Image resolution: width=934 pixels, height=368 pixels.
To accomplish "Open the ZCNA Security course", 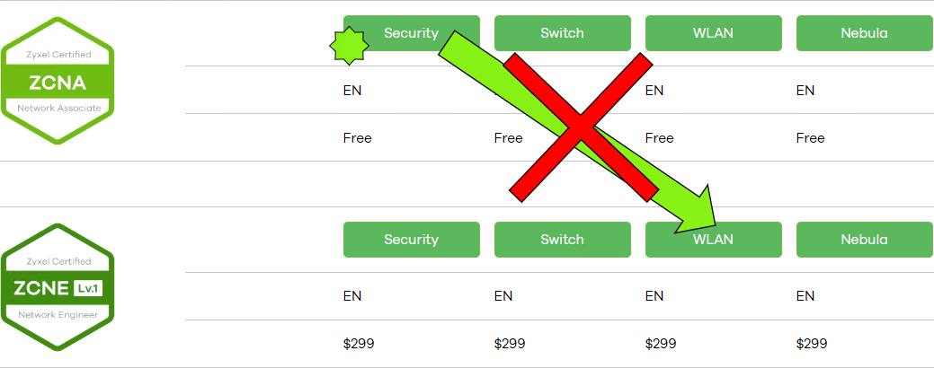I will pyautogui.click(x=412, y=33).
